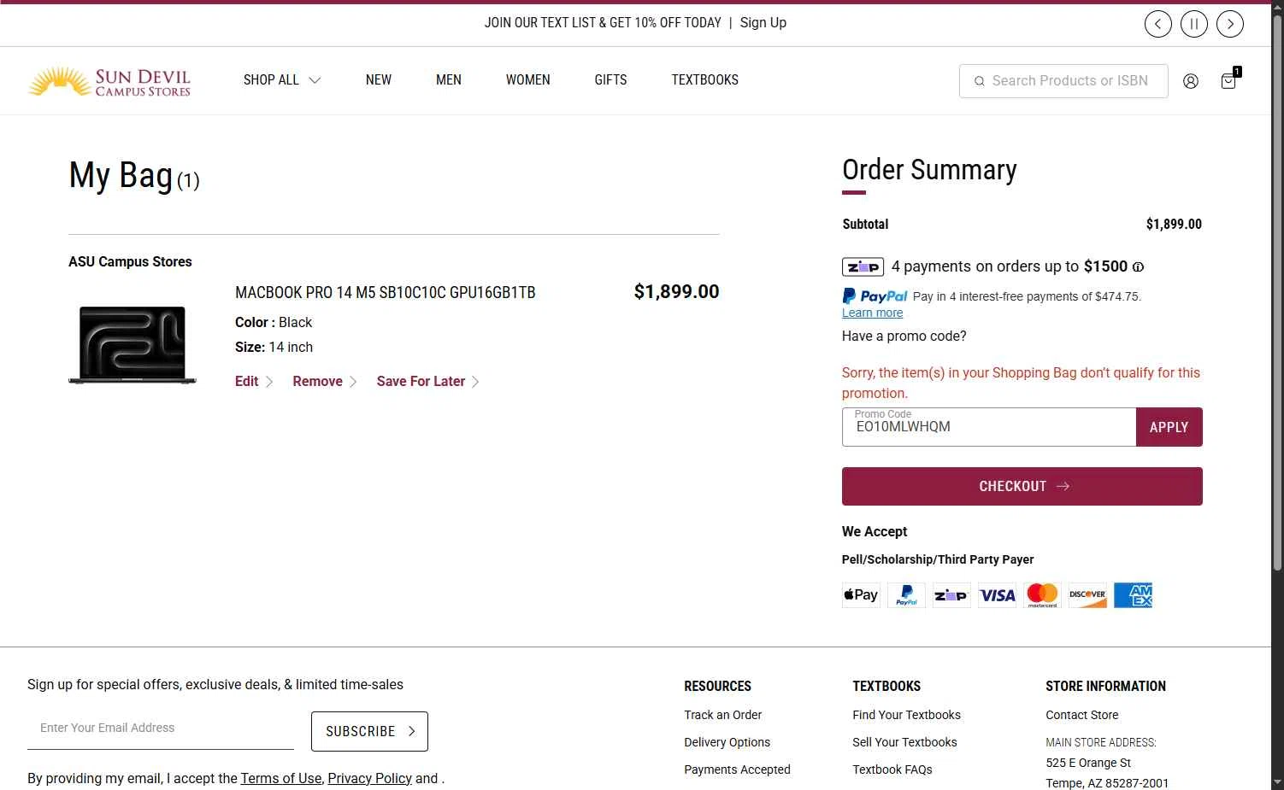Open the Women menu item
The image size is (1284, 790).
coord(527,80)
